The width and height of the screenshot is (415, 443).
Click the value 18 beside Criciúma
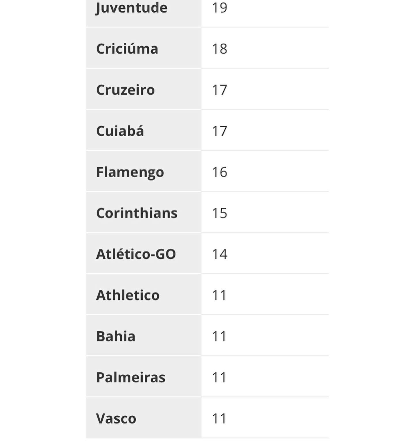(x=220, y=49)
